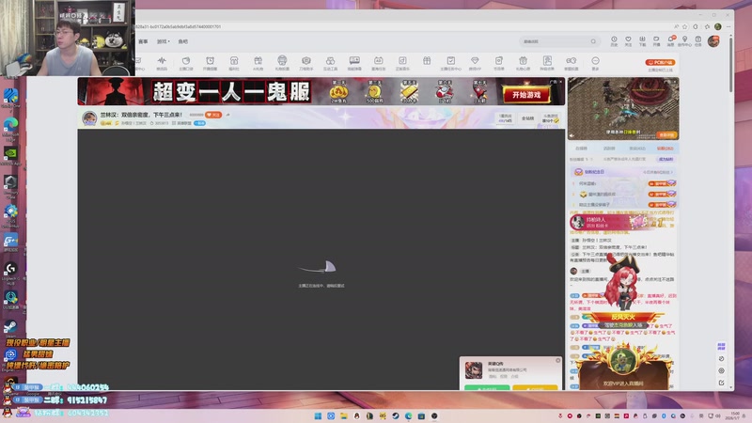Click the double gift box toolbar icon
Image resolution: width=752 pixels, height=423 pixels.
click(x=258, y=61)
